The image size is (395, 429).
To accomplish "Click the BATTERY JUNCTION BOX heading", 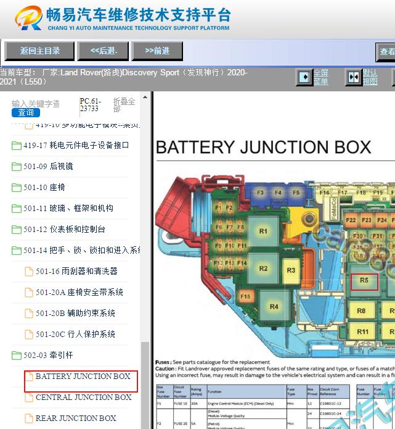I will (263, 147).
